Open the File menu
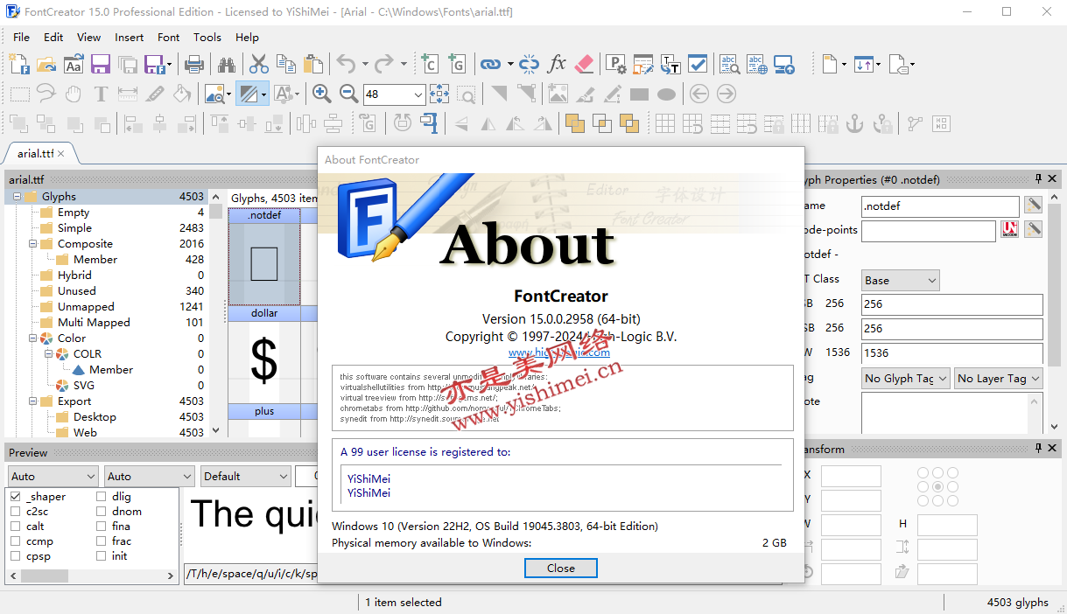Image resolution: width=1067 pixels, height=614 pixels. (22, 38)
